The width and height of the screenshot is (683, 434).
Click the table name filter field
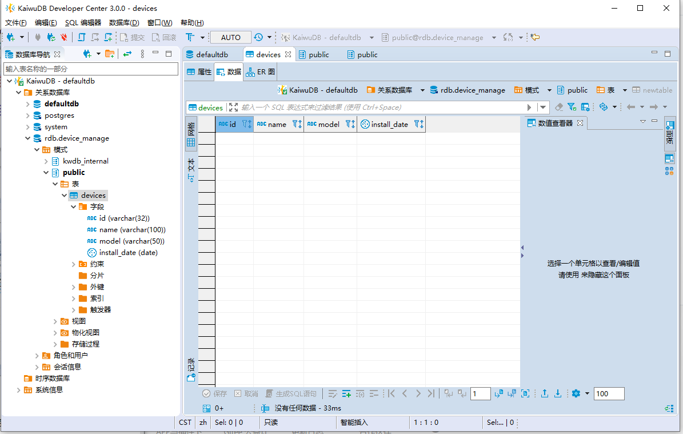click(91, 69)
